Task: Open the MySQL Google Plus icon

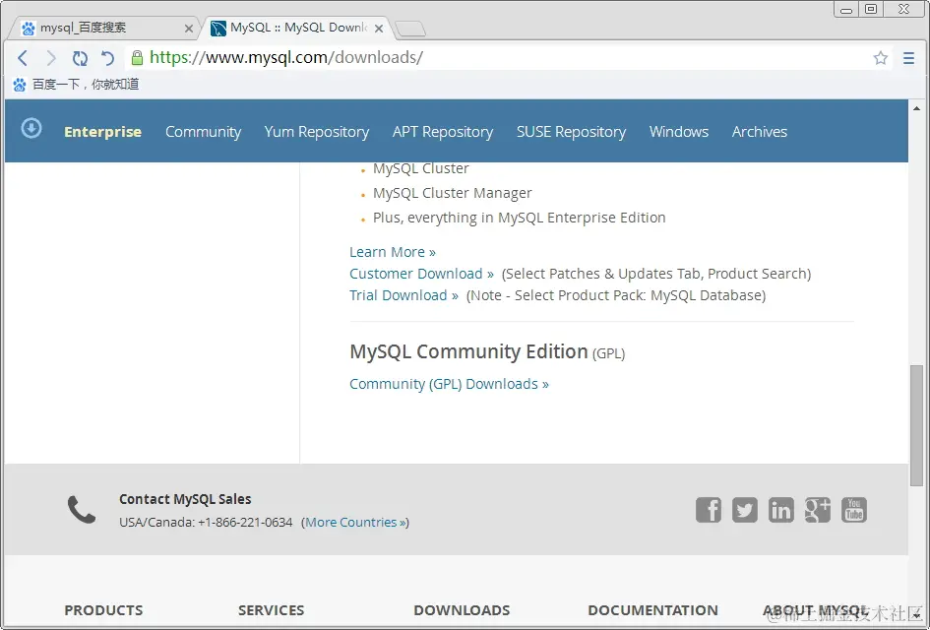Action: (817, 510)
